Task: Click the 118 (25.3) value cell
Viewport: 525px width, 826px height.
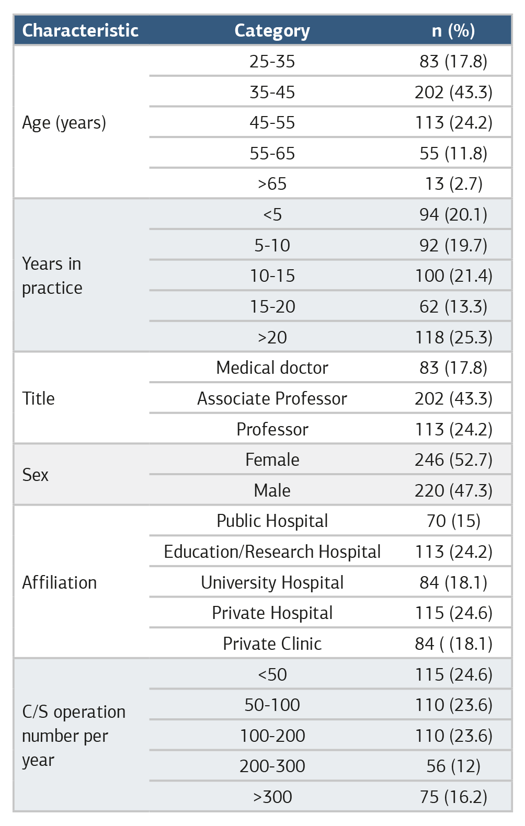Action: click(453, 337)
